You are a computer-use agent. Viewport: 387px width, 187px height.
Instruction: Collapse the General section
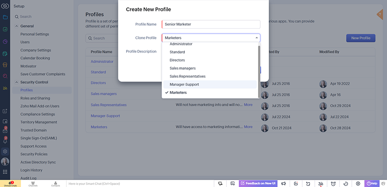point(17,26)
